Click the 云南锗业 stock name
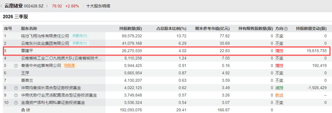Screen dimensions: 332x113 14,6
